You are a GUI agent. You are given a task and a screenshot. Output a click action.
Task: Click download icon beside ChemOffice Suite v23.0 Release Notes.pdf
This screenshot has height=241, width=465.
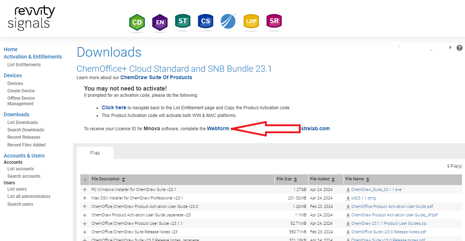348,232
